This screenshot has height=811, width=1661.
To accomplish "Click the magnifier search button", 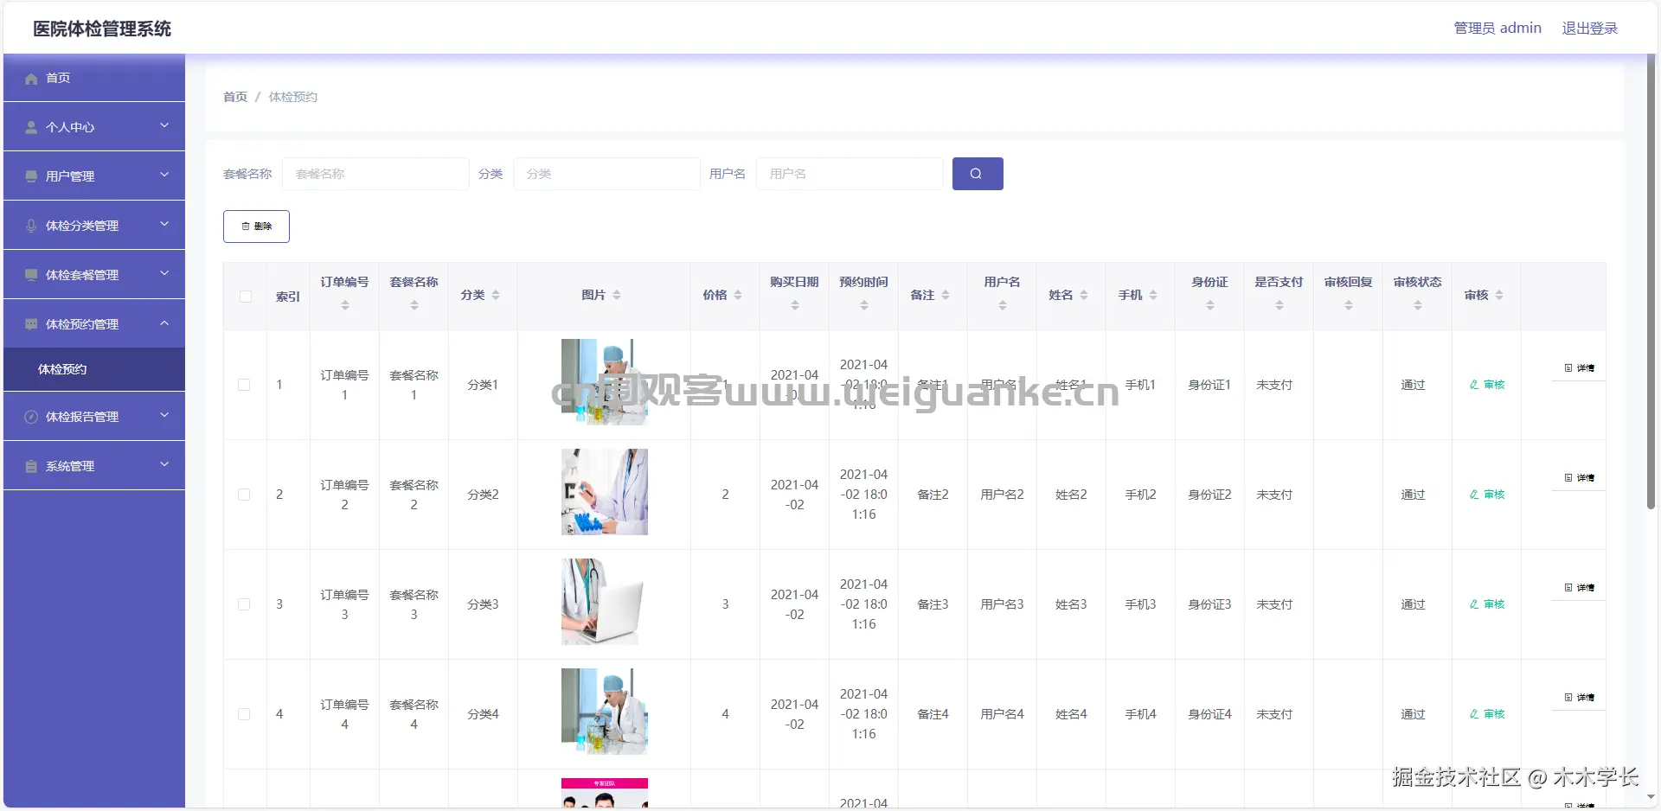I will [x=978, y=174].
